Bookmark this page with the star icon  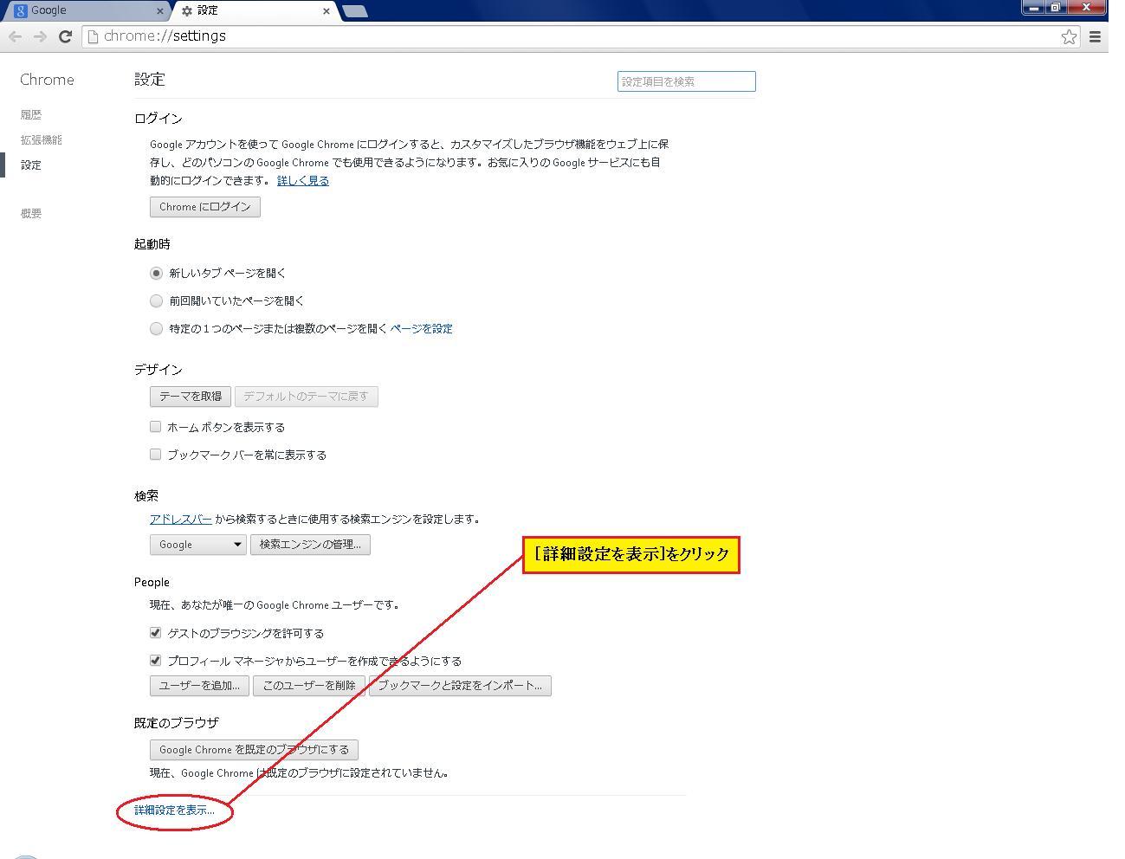(x=1069, y=36)
